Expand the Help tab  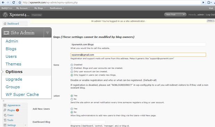pyautogui.click(x=210, y=20)
